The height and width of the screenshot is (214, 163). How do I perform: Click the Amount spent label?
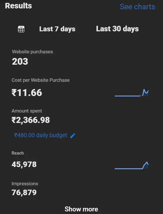(x=27, y=111)
